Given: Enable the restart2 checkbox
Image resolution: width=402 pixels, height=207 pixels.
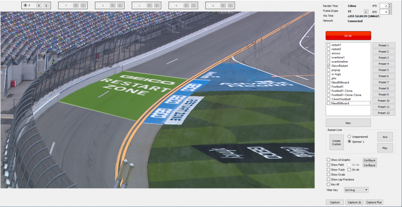Looking at the screenshot, I should 328,49.
